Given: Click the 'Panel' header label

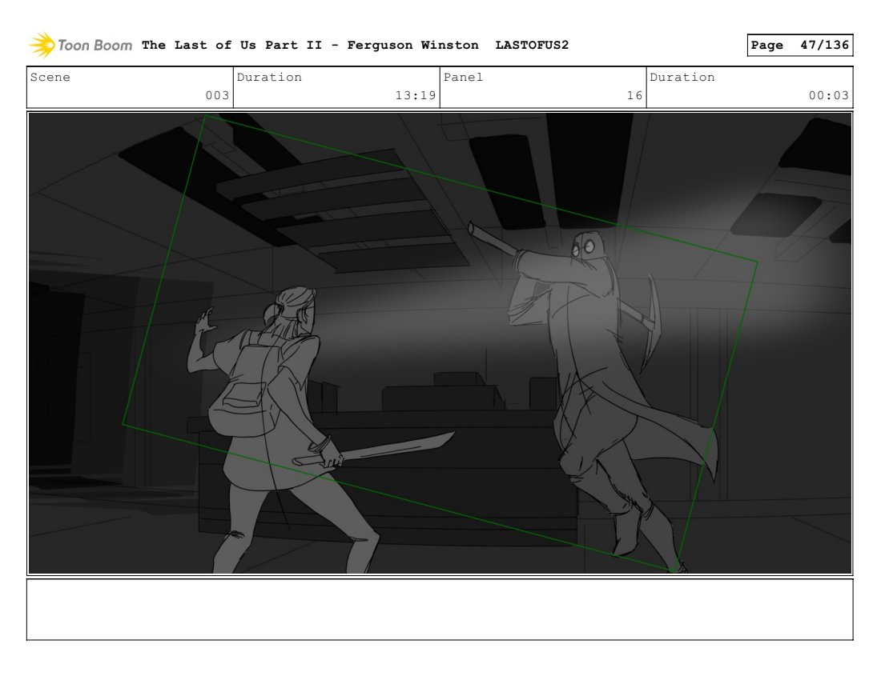Looking at the screenshot, I should (x=463, y=77).
